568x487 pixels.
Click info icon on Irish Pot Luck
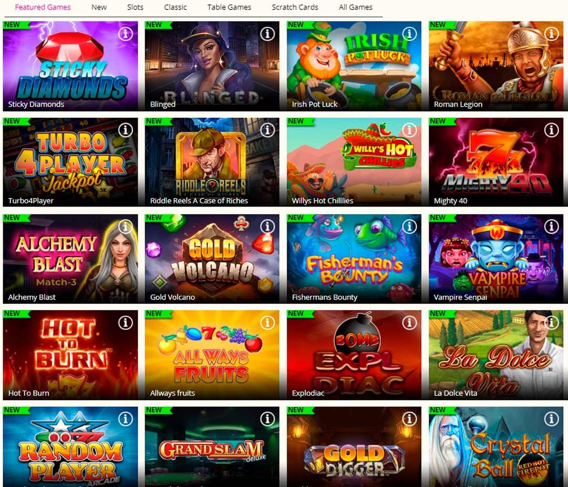point(409,34)
